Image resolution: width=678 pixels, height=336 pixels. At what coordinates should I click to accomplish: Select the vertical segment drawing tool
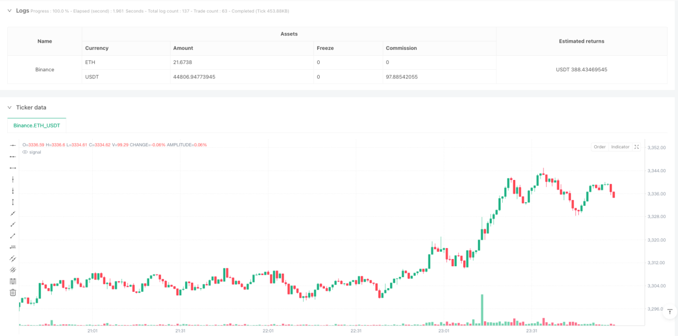[13, 202]
